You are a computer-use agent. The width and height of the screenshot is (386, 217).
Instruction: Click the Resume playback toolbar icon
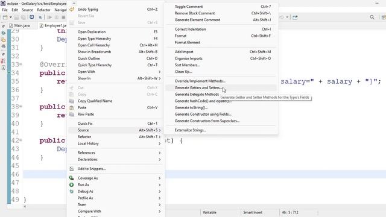(49, 17)
